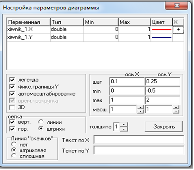
Task: Click the масш. field for axis Y
Action: (x=159, y=109)
